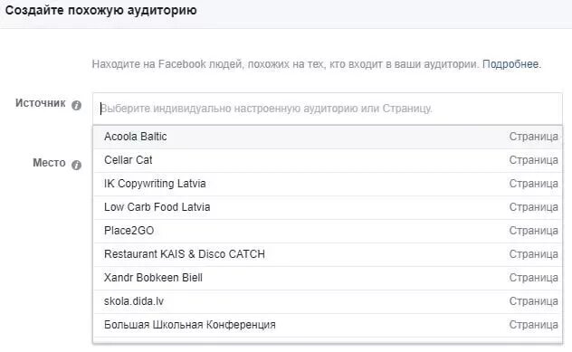Click the Источник field label
This screenshot has height=352, width=572.
pyautogui.click(x=40, y=103)
